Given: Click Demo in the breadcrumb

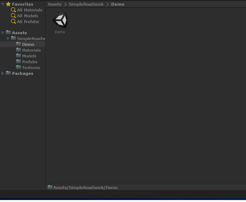Looking at the screenshot, I should (118, 4).
